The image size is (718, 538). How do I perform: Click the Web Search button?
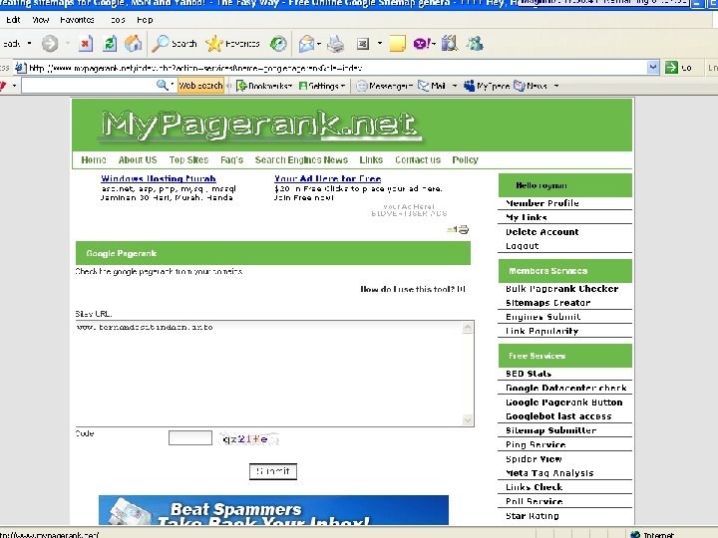point(200,86)
